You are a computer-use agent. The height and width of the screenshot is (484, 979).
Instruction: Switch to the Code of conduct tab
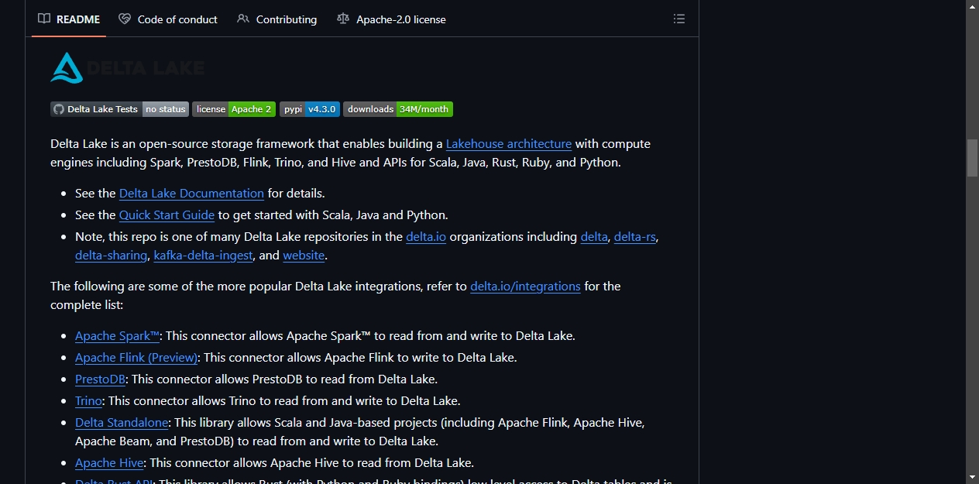(x=168, y=19)
